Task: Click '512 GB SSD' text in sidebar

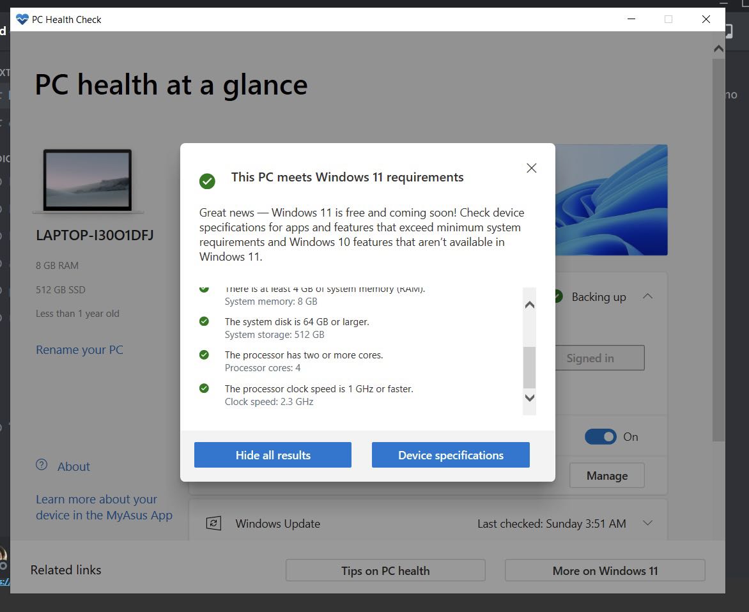Action: click(x=61, y=290)
